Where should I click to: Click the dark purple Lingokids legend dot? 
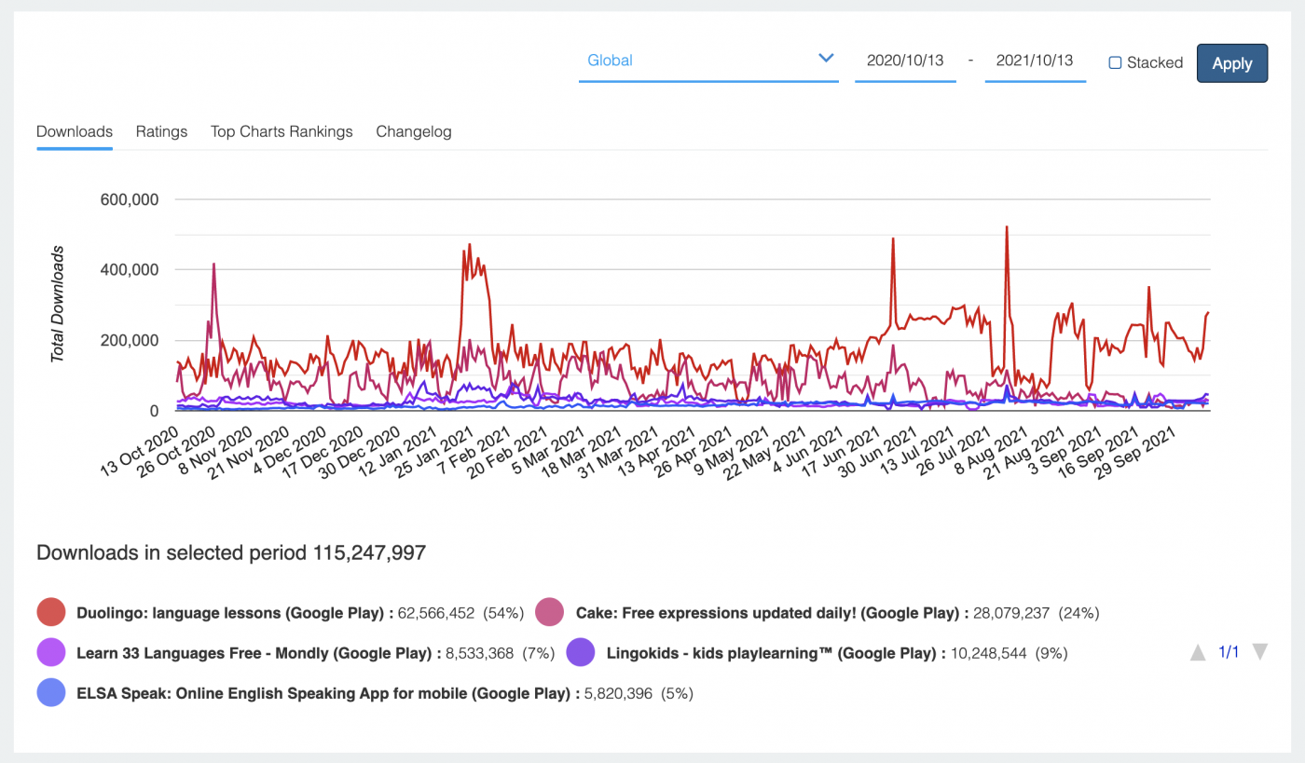point(580,653)
